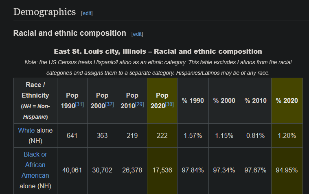Click the 1.20% cell
309x194 pixels.
click(x=287, y=135)
